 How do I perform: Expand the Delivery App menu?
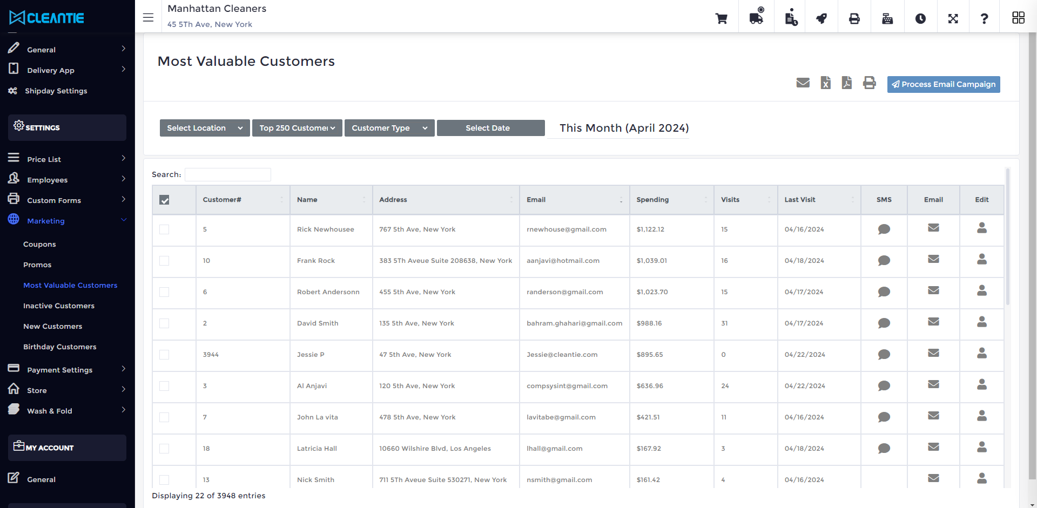[67, 70]
